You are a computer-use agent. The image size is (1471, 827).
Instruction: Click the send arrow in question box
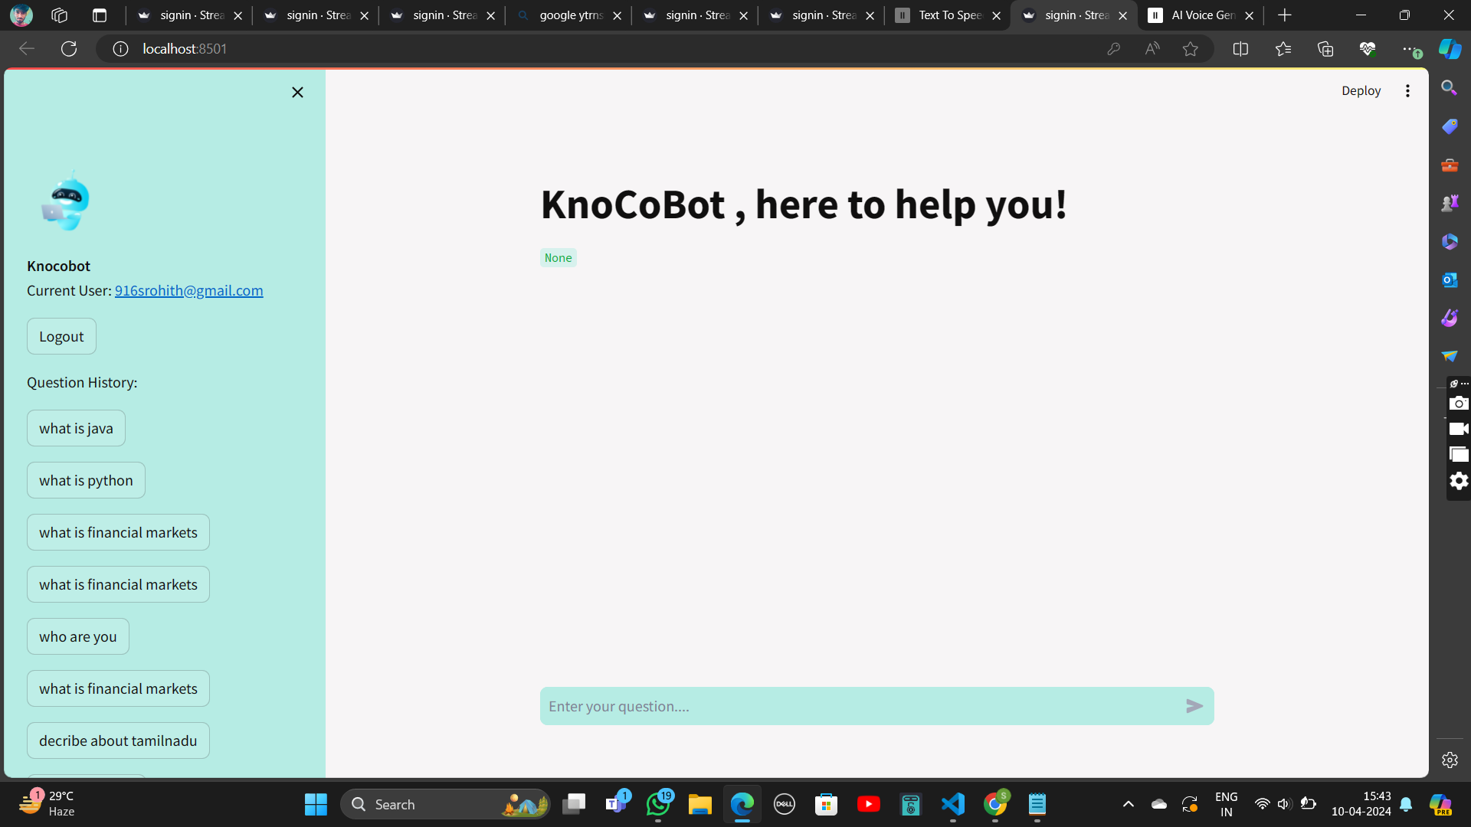coord(1194,706)
